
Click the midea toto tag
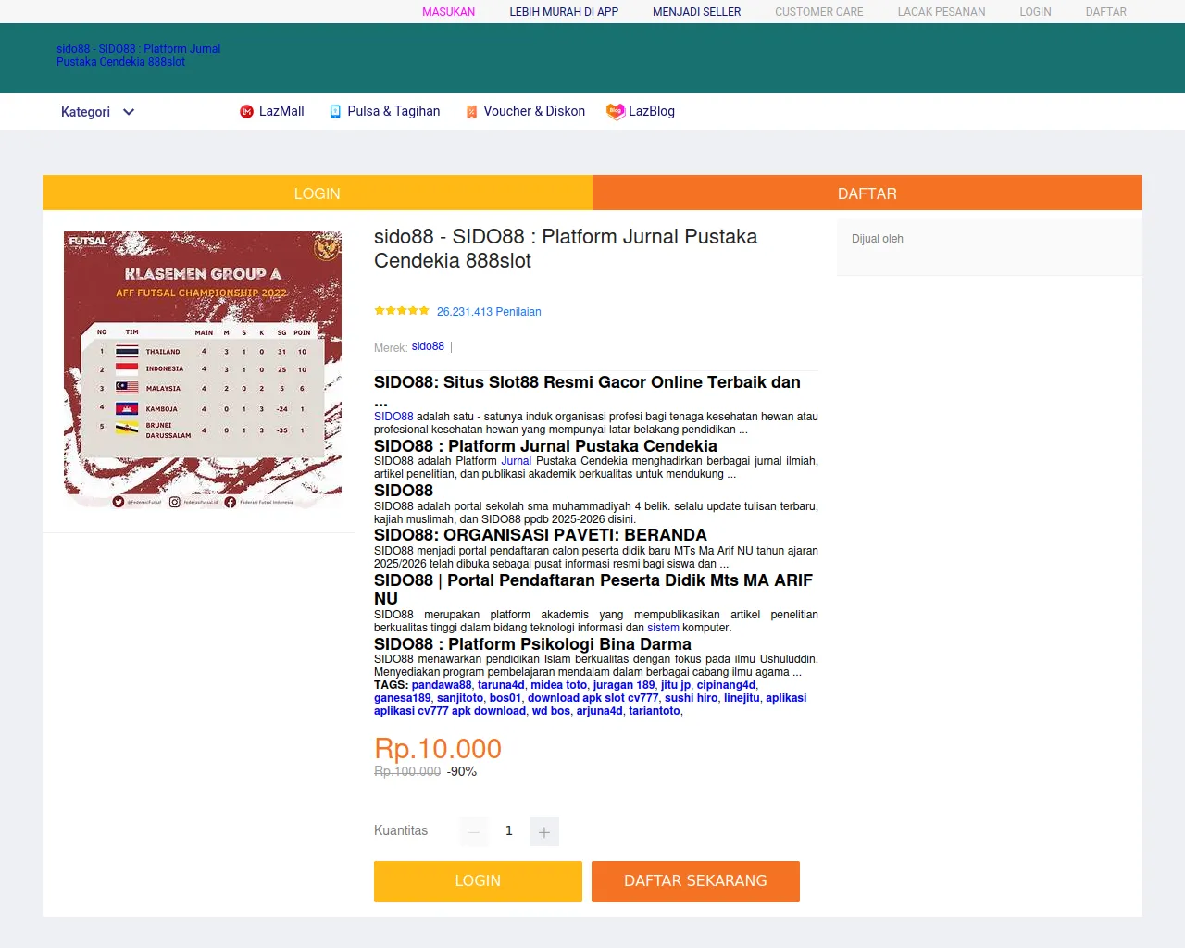(x=559, y=685)
